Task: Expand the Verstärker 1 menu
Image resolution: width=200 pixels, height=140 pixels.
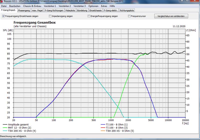Action: [x=50, y=6]
